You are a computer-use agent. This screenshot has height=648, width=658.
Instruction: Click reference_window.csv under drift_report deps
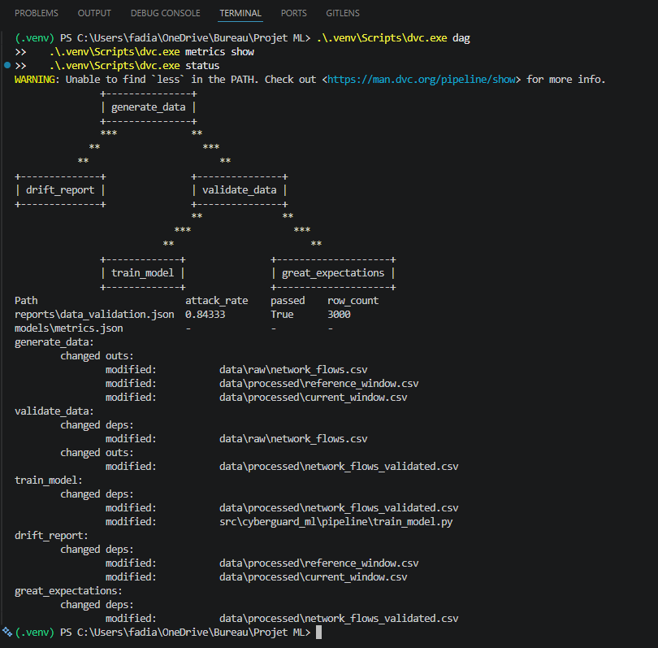point(319,563)
